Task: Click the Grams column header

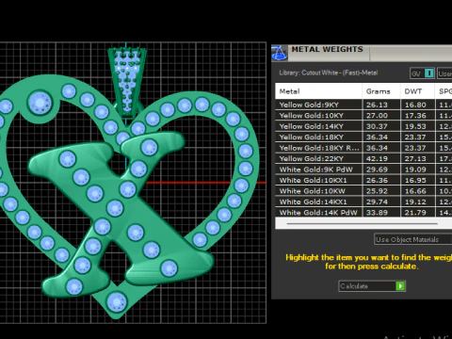Action: [x=381, y=91]
